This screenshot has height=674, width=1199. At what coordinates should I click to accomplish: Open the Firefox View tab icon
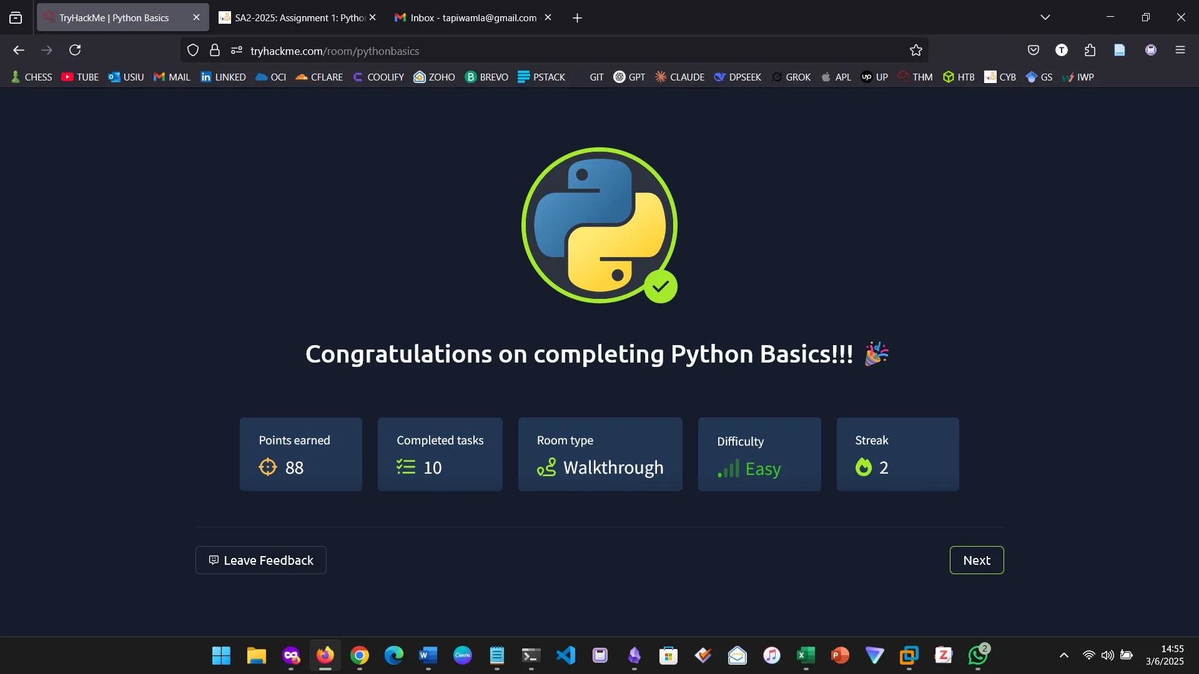pos(16,17)
